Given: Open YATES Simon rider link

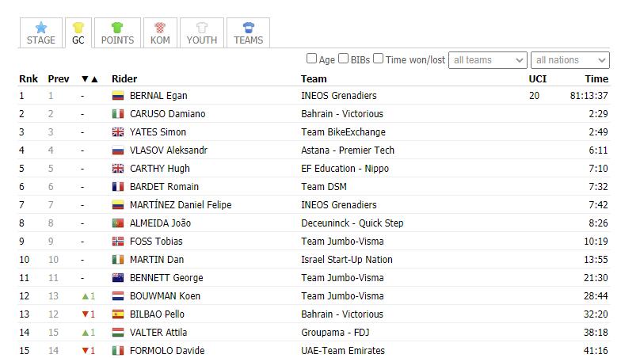Looking at the screenshot, I should click(x=158, y=132).
